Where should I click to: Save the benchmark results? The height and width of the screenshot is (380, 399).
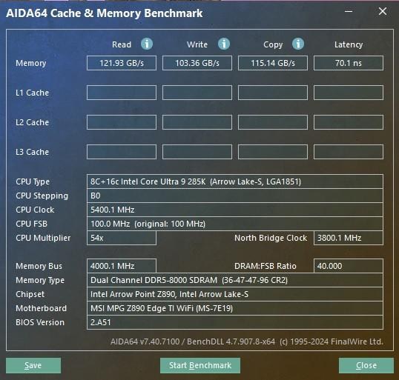(33, 365)
